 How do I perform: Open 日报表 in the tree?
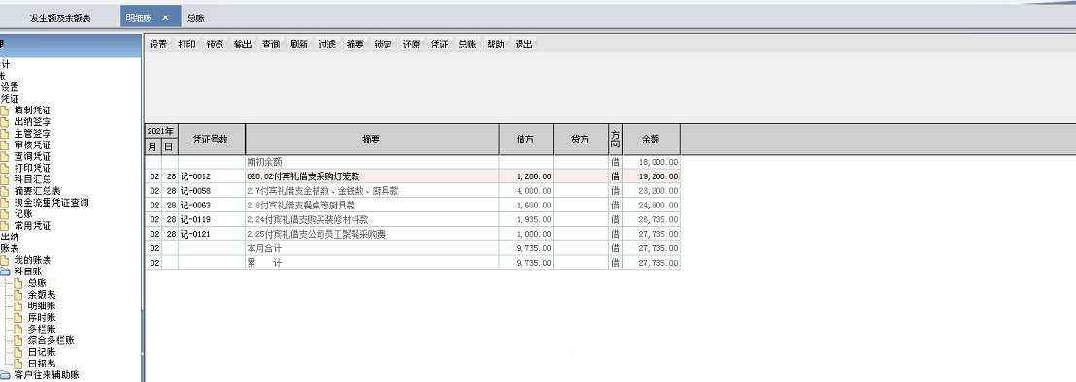42,364
